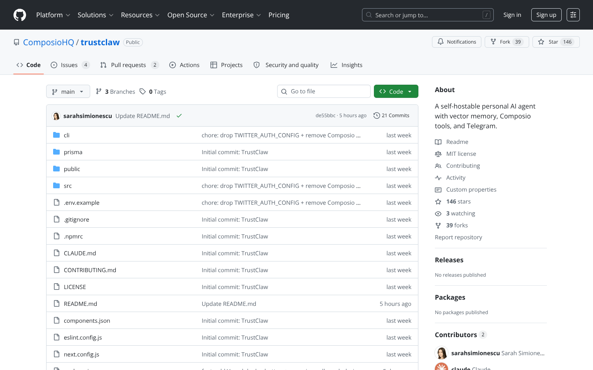This screenshot has width=593, height=370.
Task: Switch to the Actions tab
Action: (x=184, y=65)
